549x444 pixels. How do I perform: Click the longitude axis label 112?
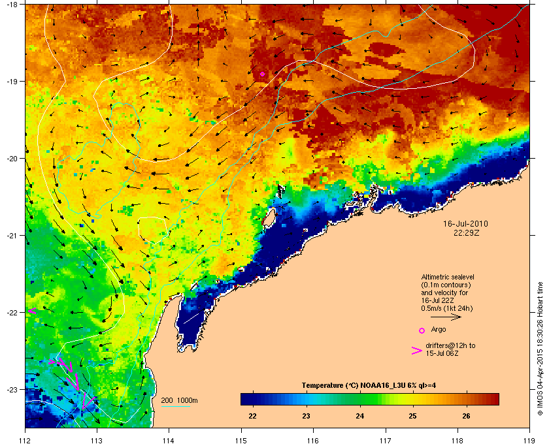25,440
